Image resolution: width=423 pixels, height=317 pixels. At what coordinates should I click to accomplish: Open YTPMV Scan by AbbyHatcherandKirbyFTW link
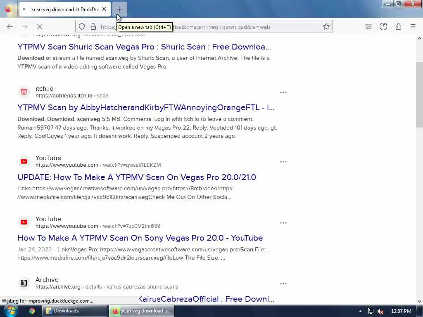(146, 108)
